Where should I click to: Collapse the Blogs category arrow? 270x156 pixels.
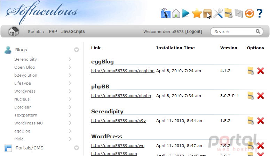point(77,50)
